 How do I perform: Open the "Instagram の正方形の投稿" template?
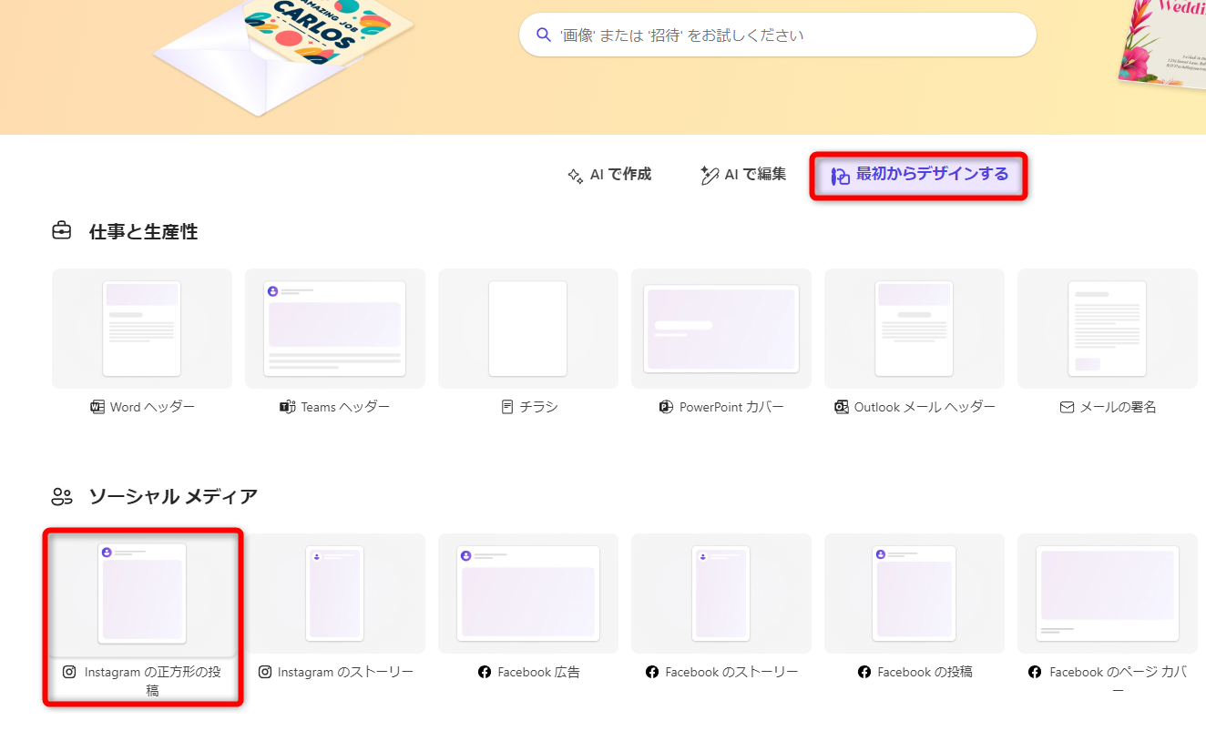(142, 594)
